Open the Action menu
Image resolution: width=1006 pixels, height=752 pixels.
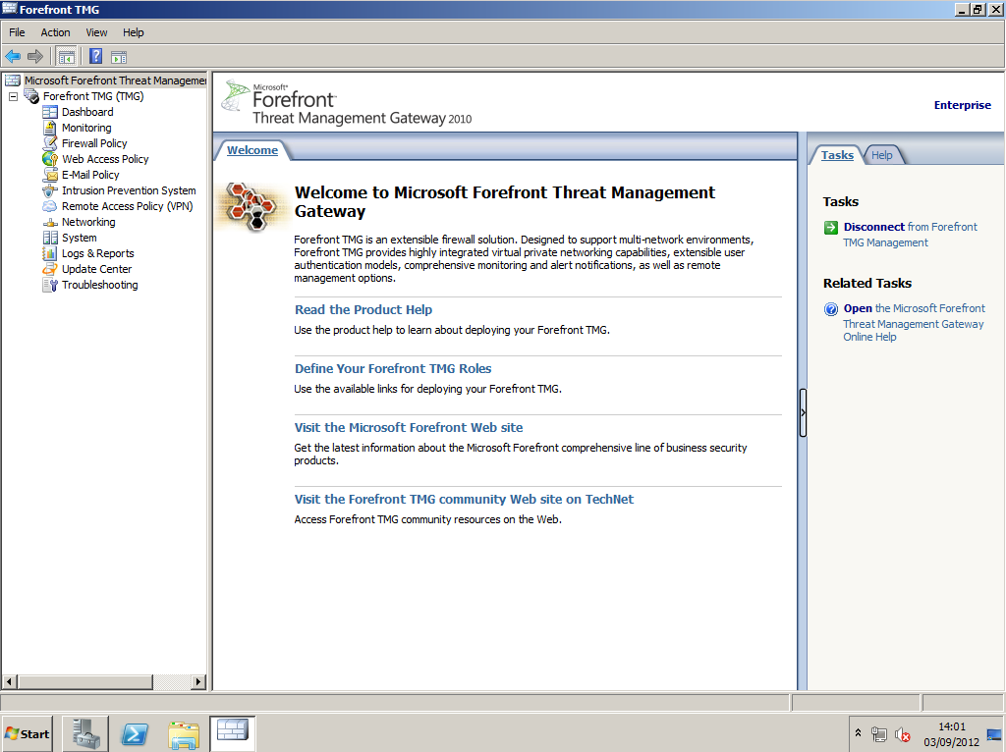pos(55,32)
